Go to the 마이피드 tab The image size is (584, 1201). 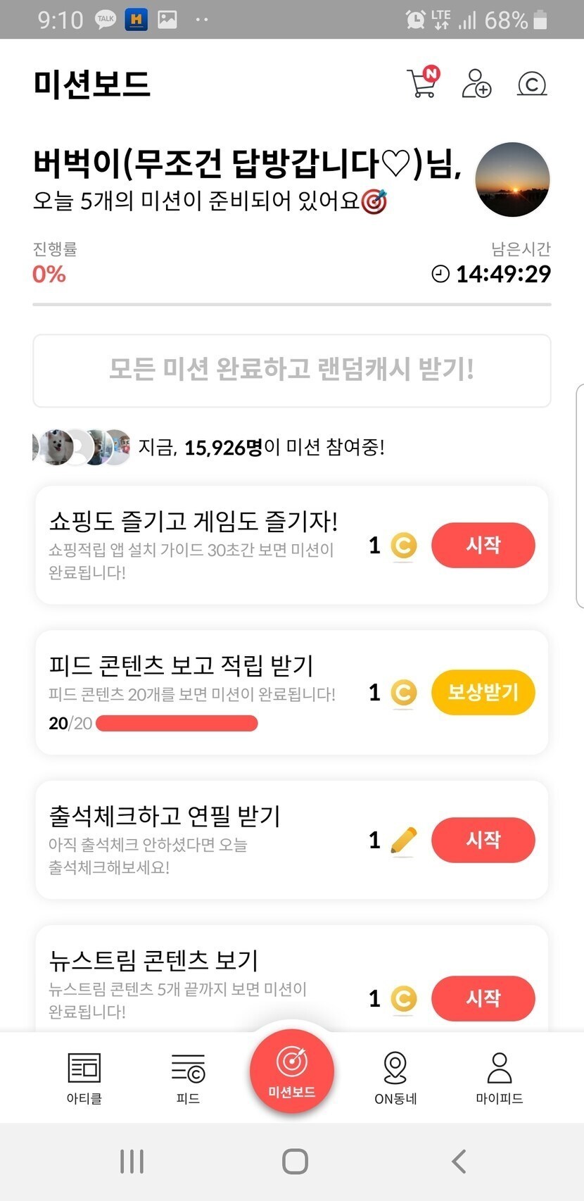click(500, 1077)
